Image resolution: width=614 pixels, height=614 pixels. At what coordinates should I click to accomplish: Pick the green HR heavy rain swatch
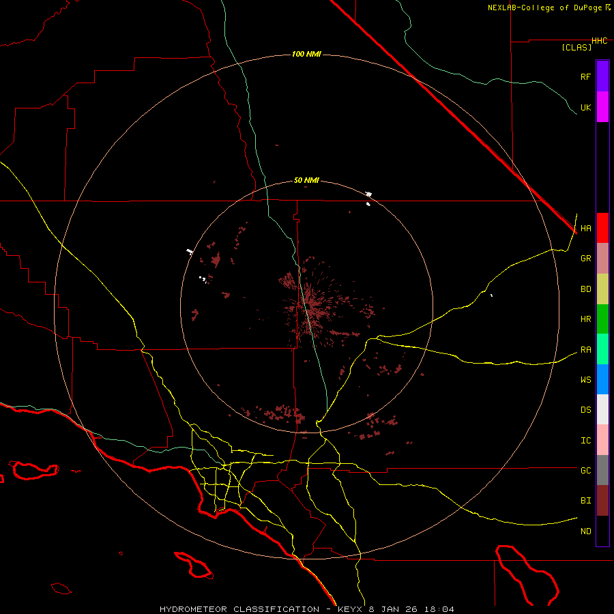(602, 319)
